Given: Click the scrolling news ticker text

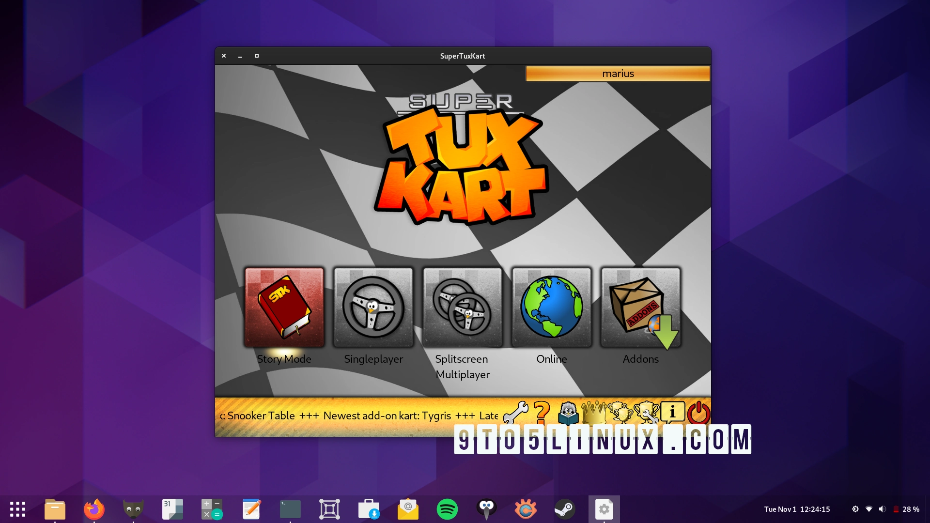Looking at the screenshot, I should [x=358, y=416].
